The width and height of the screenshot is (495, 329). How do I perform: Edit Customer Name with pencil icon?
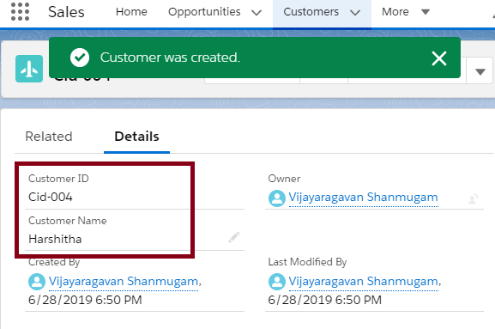(234, 237)
